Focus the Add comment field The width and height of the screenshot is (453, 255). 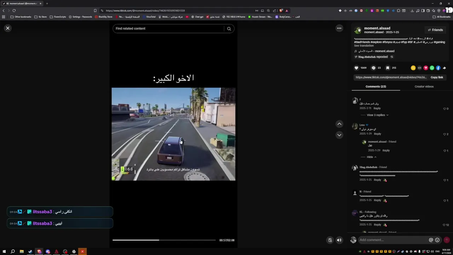pyautogui.click(x=392, y=240)
